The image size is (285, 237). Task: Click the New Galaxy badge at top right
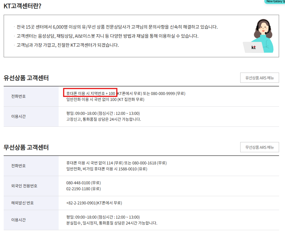tap(275, 1)
